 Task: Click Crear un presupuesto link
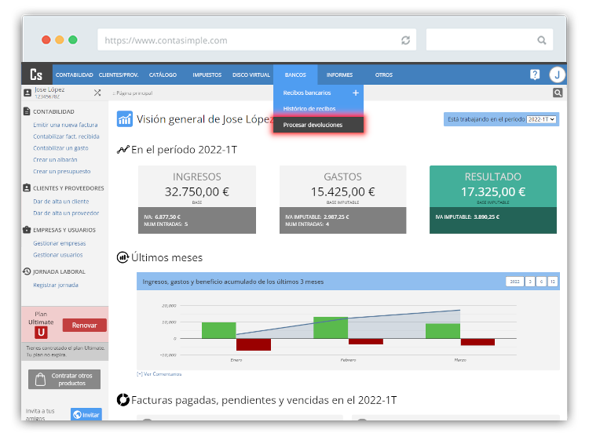(x=61, y=171)
